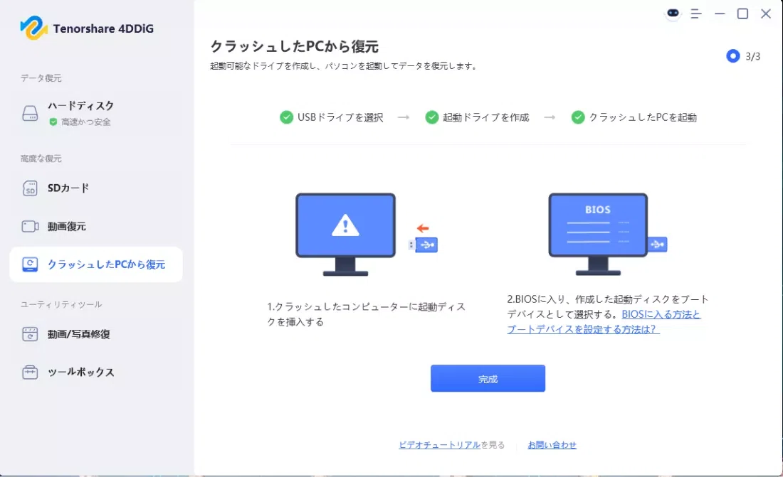Click the USB stick icon next to warning monitor
This screenshot has height=477, width=783.
[424, 245]
